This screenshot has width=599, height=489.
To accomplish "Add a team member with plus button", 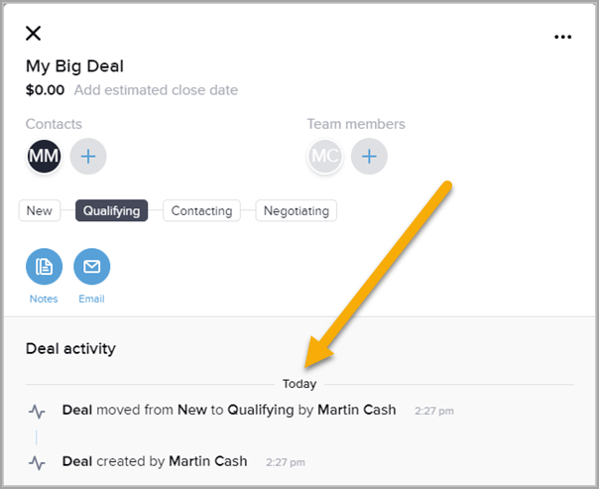I will click(369, 156).
